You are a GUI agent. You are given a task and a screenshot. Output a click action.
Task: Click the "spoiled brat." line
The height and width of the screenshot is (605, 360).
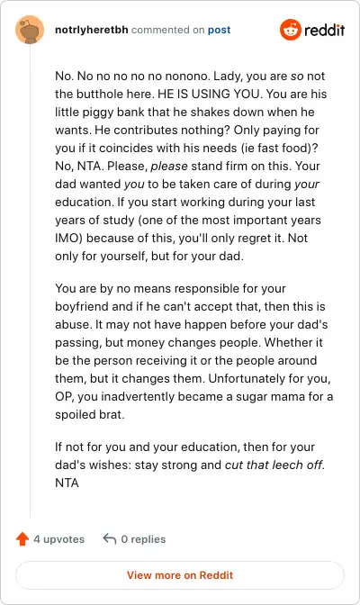click(89, 414)
